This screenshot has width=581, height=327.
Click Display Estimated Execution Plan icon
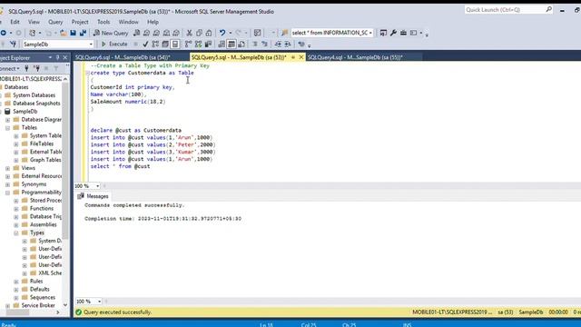tap(155, 45)
